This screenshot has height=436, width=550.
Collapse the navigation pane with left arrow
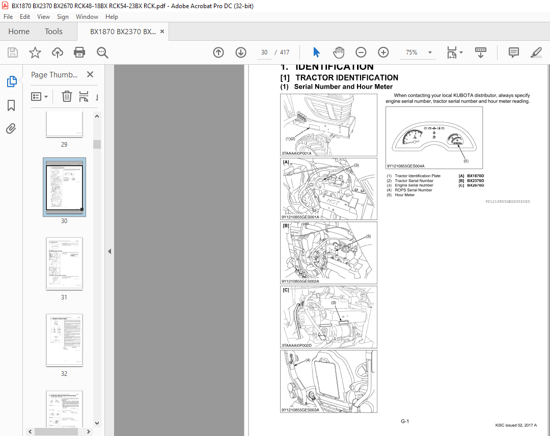(x=109, y=251)
